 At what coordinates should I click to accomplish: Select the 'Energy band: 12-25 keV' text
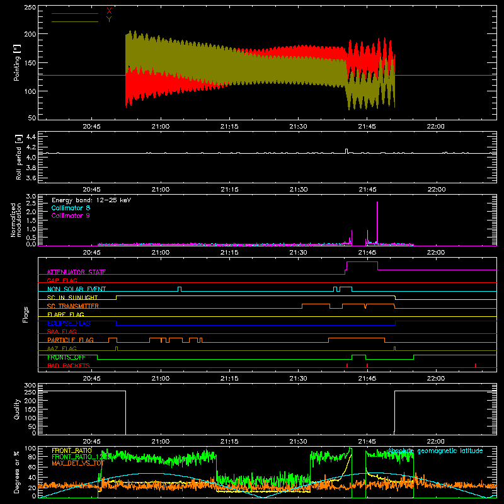click(x=91, y=200)
